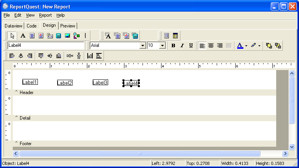The width and height of the screenshot is (299, 168).
Task: Open the font color dropdown arrow
Action: click(x=246, y=46)
